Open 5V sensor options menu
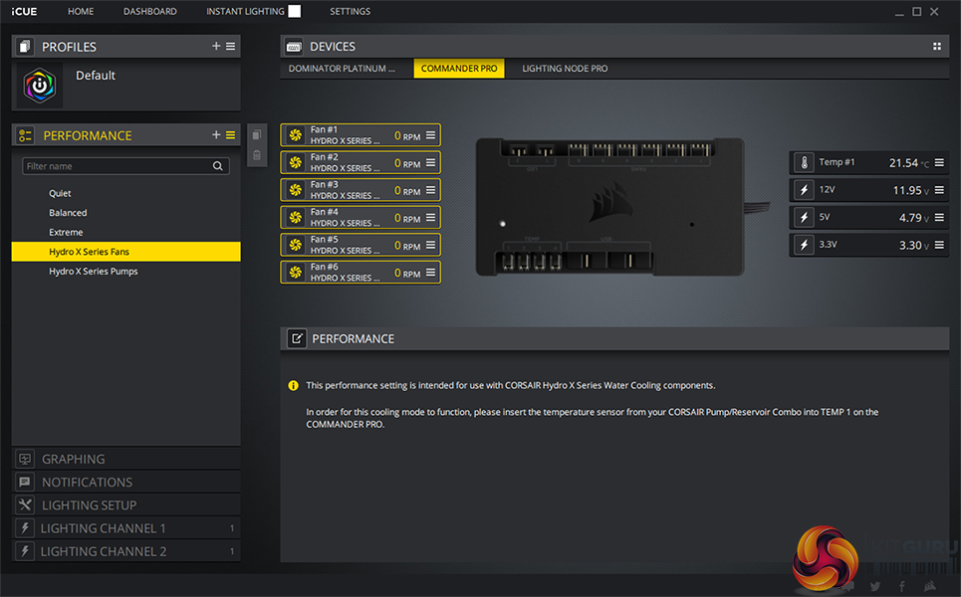The width and height of the screenshot is (961, 597). click(939, 217)
